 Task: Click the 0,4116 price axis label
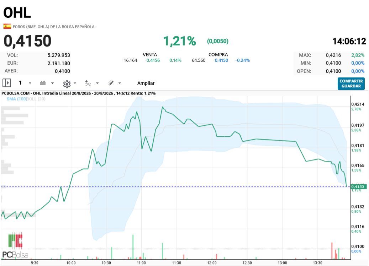(358, 227)
